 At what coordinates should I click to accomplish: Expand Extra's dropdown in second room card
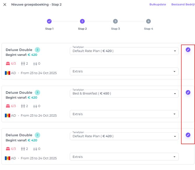[124, 114]
